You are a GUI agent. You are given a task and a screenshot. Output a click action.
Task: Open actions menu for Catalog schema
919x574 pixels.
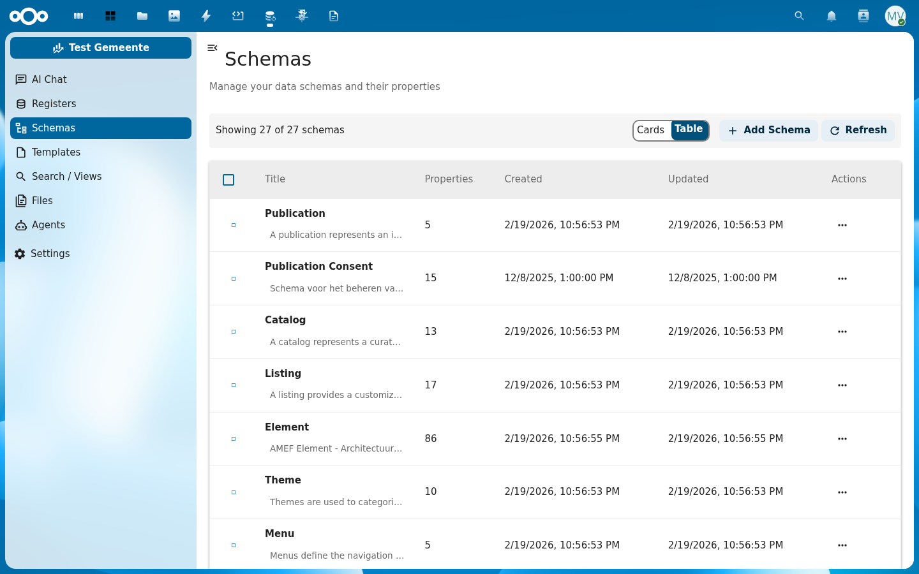click(842, 332)
